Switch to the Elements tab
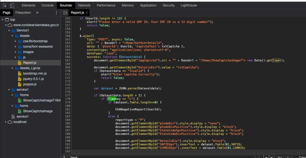This screenshot has height=158, width=306. coord(29,5)
